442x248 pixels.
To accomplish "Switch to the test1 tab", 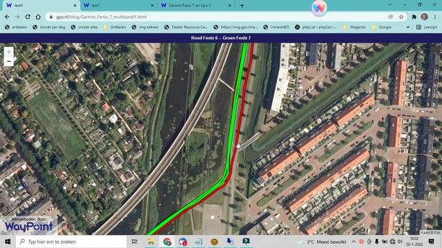I will 118,6.
